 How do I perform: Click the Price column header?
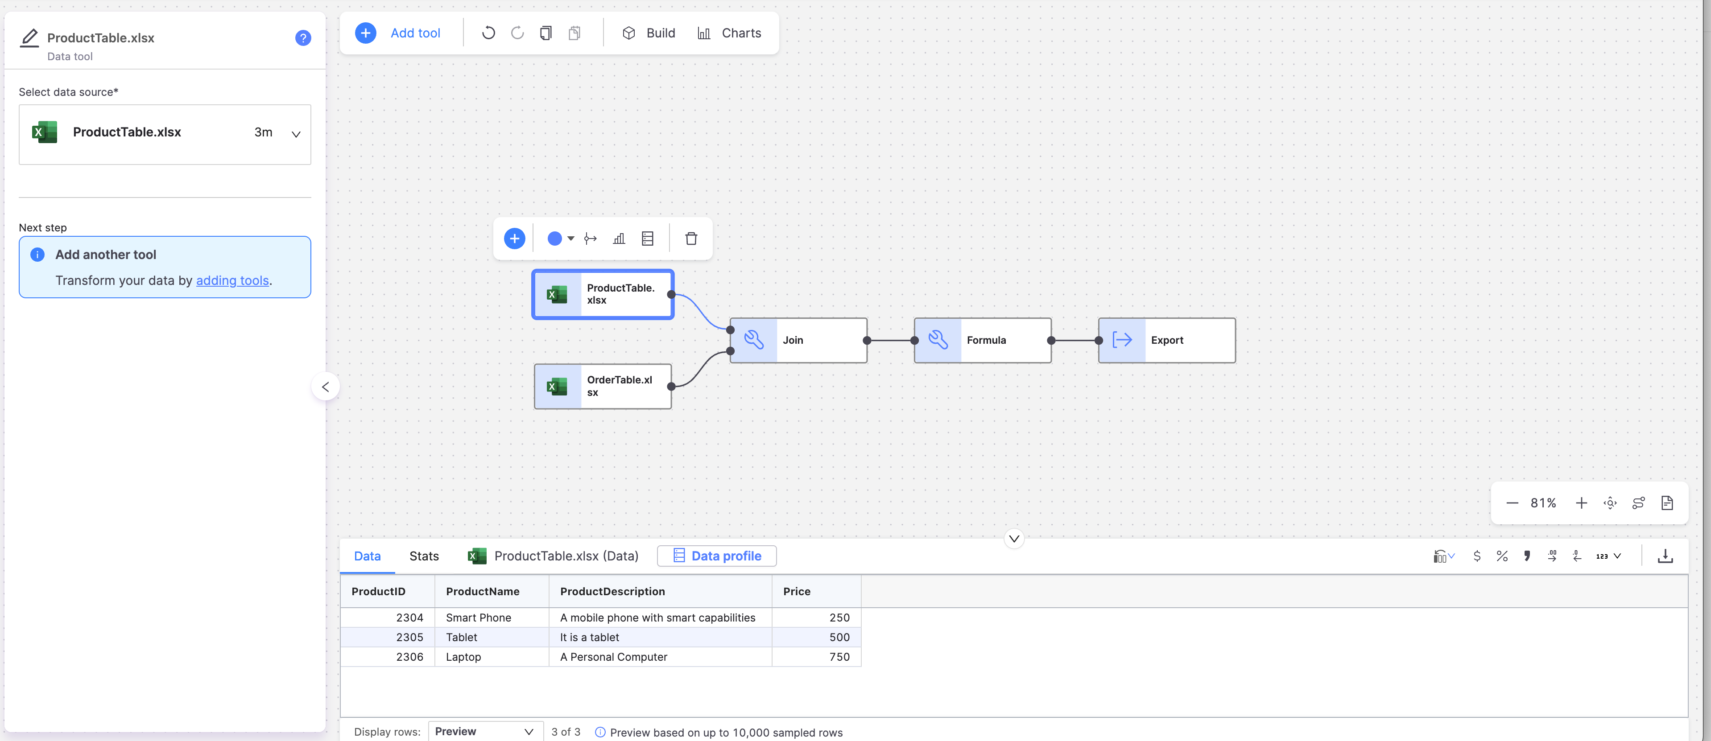[817, 591]
